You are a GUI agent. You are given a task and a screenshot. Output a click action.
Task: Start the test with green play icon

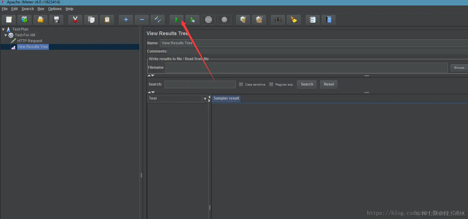tap(176, 20)
